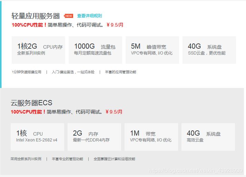Click the 1分钟快速搭建应用 feature text
Screen dimensions: 246x177
click(x=27, y=72)
